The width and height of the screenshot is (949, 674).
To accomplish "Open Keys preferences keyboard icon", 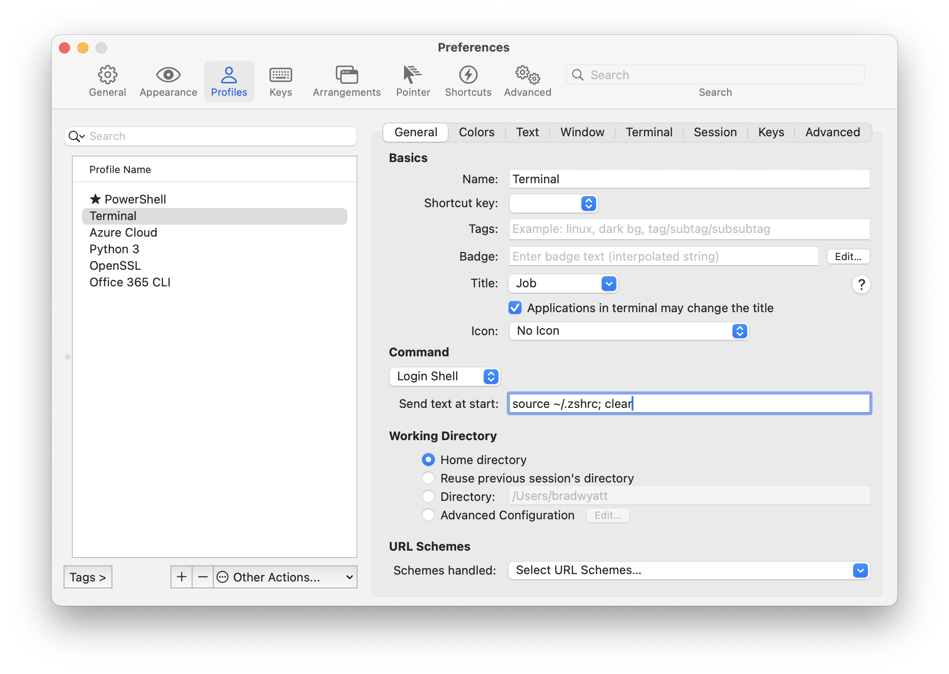I will point(281,75).
